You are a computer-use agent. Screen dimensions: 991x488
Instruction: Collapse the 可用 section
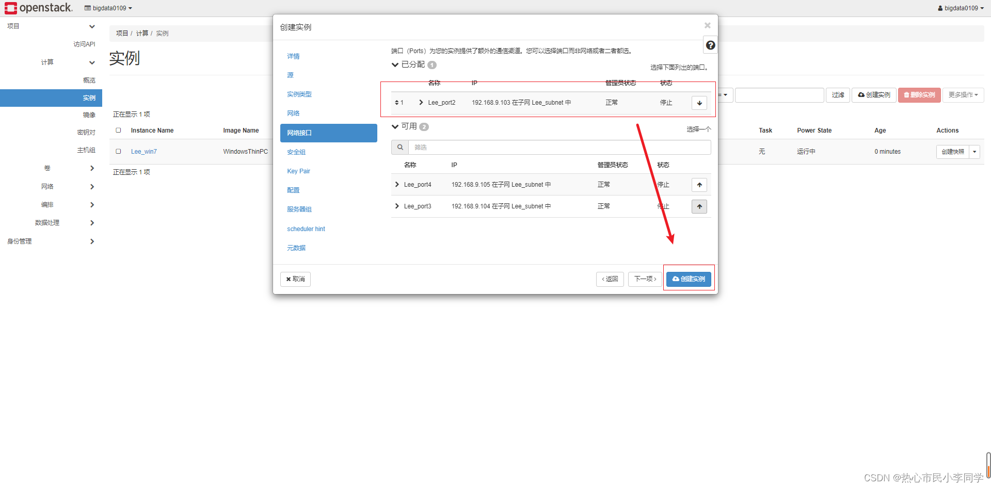point(395,126)
